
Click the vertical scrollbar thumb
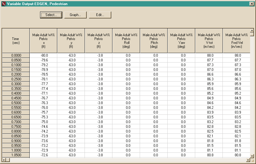pyautogui.click(x=252, y=34)
